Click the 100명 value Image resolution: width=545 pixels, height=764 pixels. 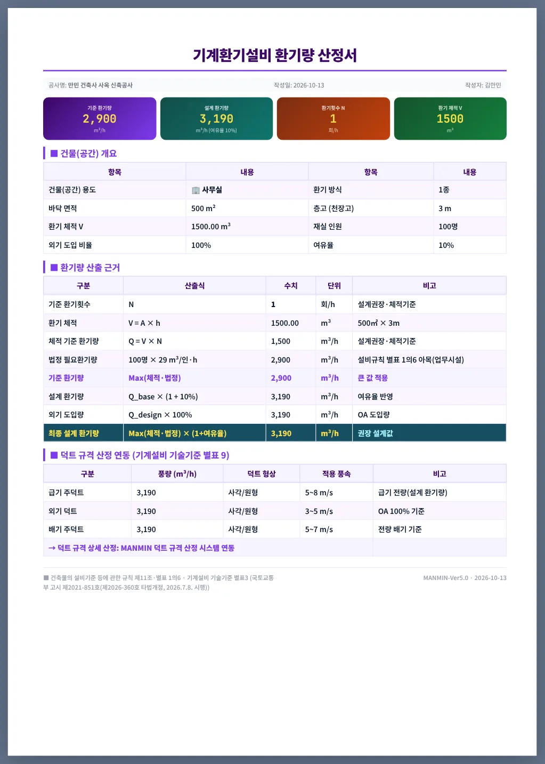pos(448,227)
